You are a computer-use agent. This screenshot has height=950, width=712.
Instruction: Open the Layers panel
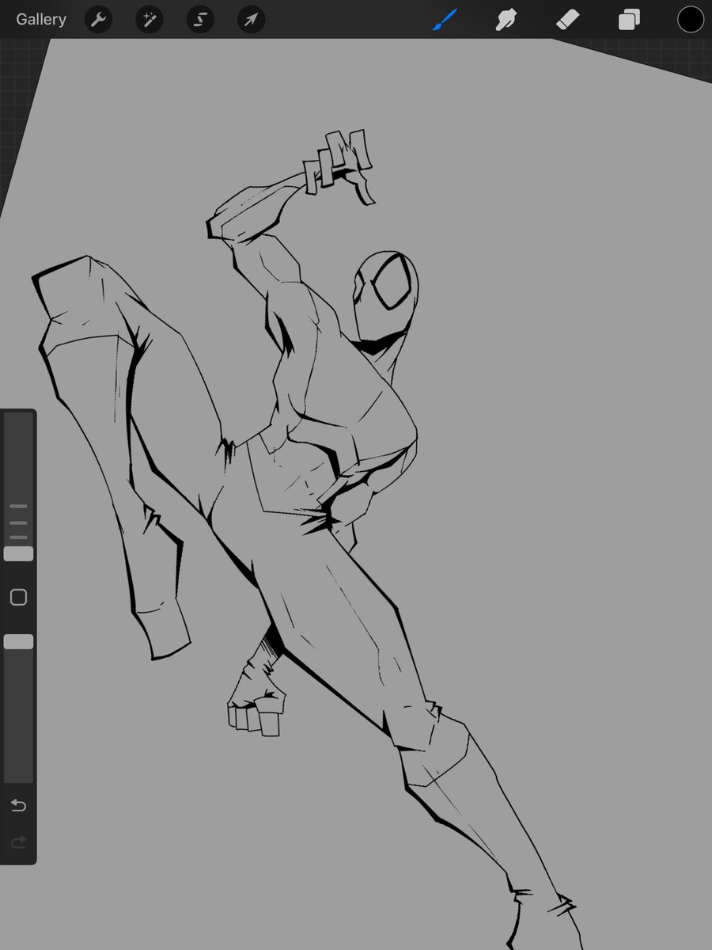click(x=629, y=20)
